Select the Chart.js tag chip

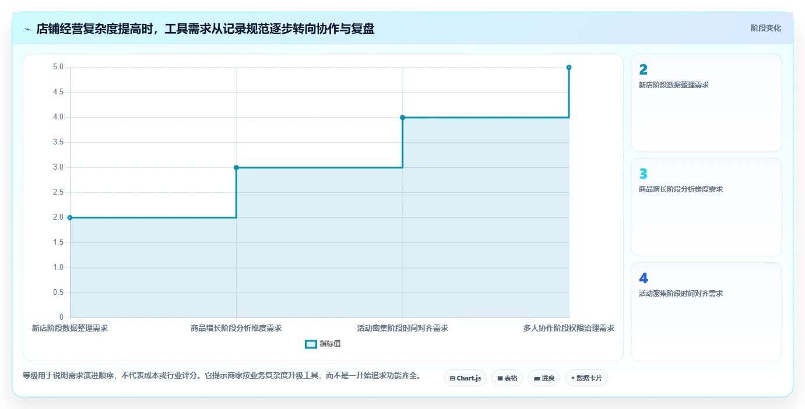coord(465,378)
